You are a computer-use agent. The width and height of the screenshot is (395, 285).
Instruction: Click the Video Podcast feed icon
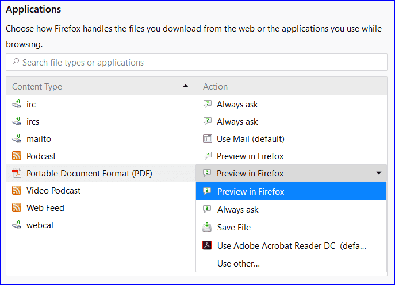(x=17, y=191)
